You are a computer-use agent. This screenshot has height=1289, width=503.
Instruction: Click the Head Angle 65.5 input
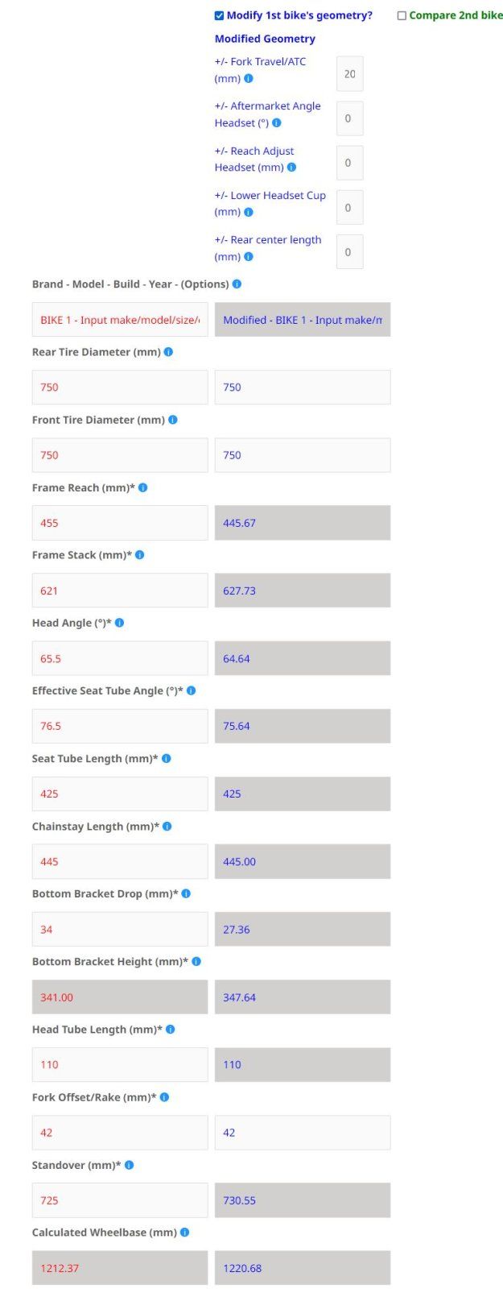point(120,658)
